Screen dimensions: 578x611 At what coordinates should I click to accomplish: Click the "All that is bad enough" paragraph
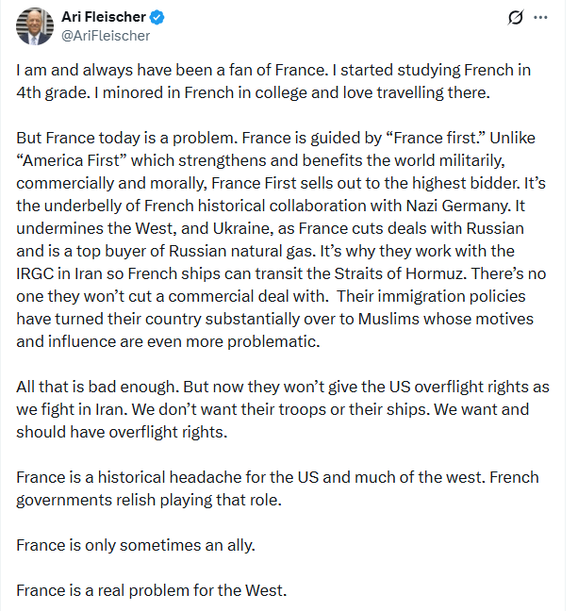[283, 408]
